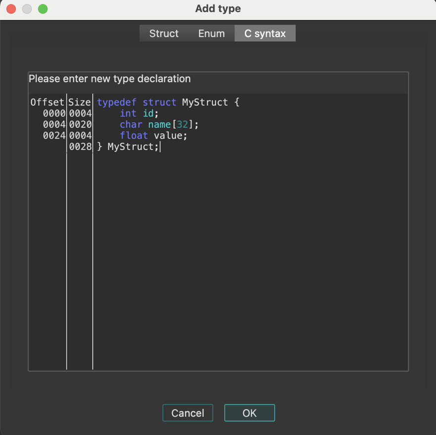
Task: Click the total size 0028 entry
Action: [81, 146]
